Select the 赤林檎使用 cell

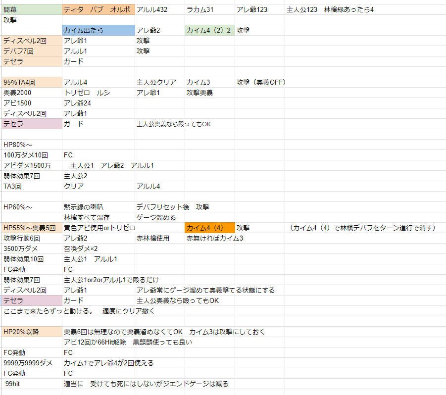point(160,238)
